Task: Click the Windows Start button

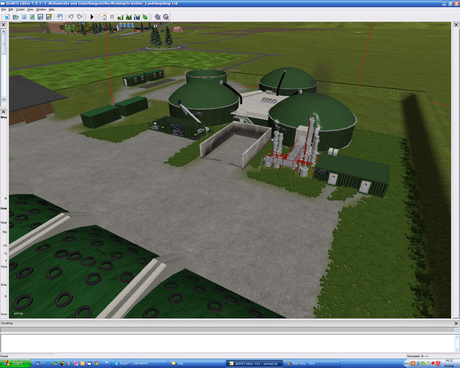Action: (x=15, y=363)
